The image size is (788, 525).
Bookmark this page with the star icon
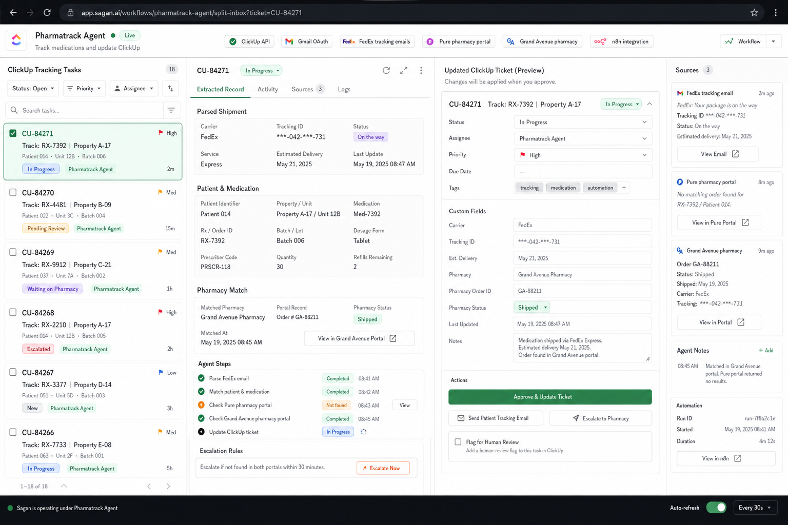754,12
